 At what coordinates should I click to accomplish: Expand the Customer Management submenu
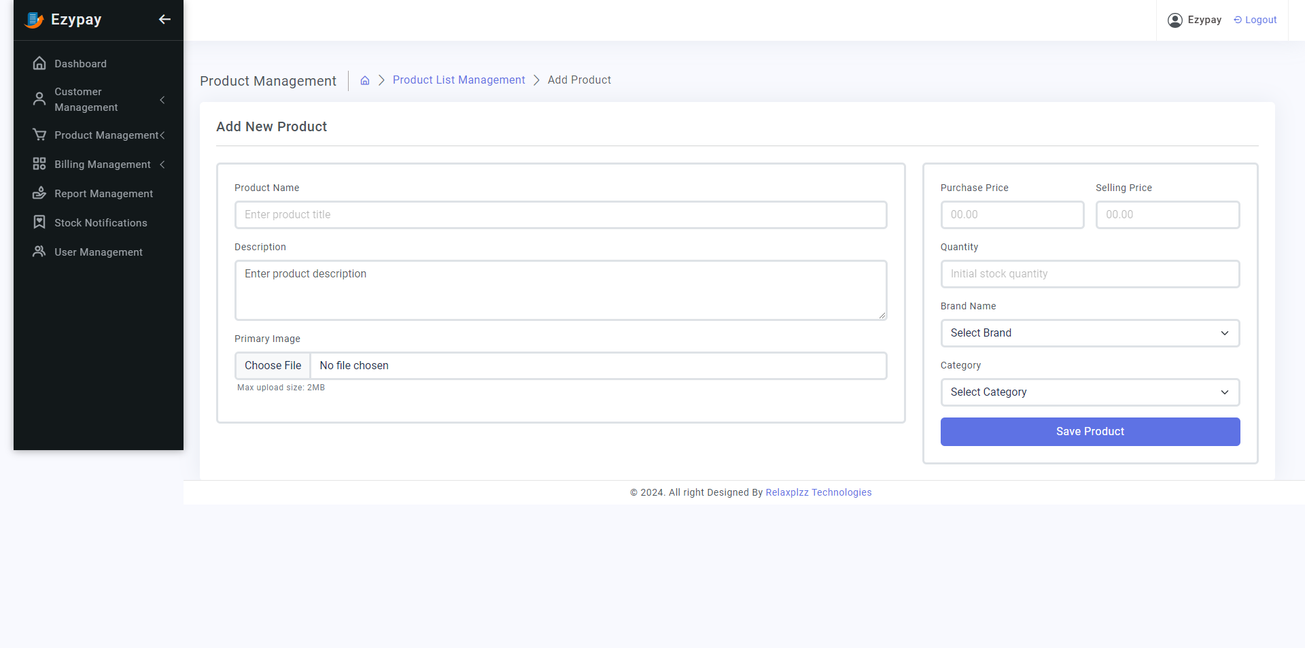(162, 100)
